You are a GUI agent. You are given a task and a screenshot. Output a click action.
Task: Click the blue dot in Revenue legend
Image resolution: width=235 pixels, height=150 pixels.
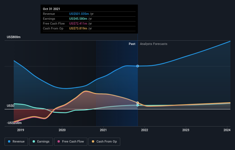[9, 141]
